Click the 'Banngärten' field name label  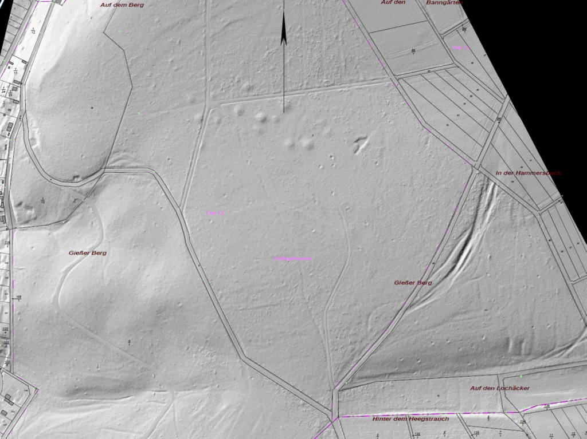[444, 2]
